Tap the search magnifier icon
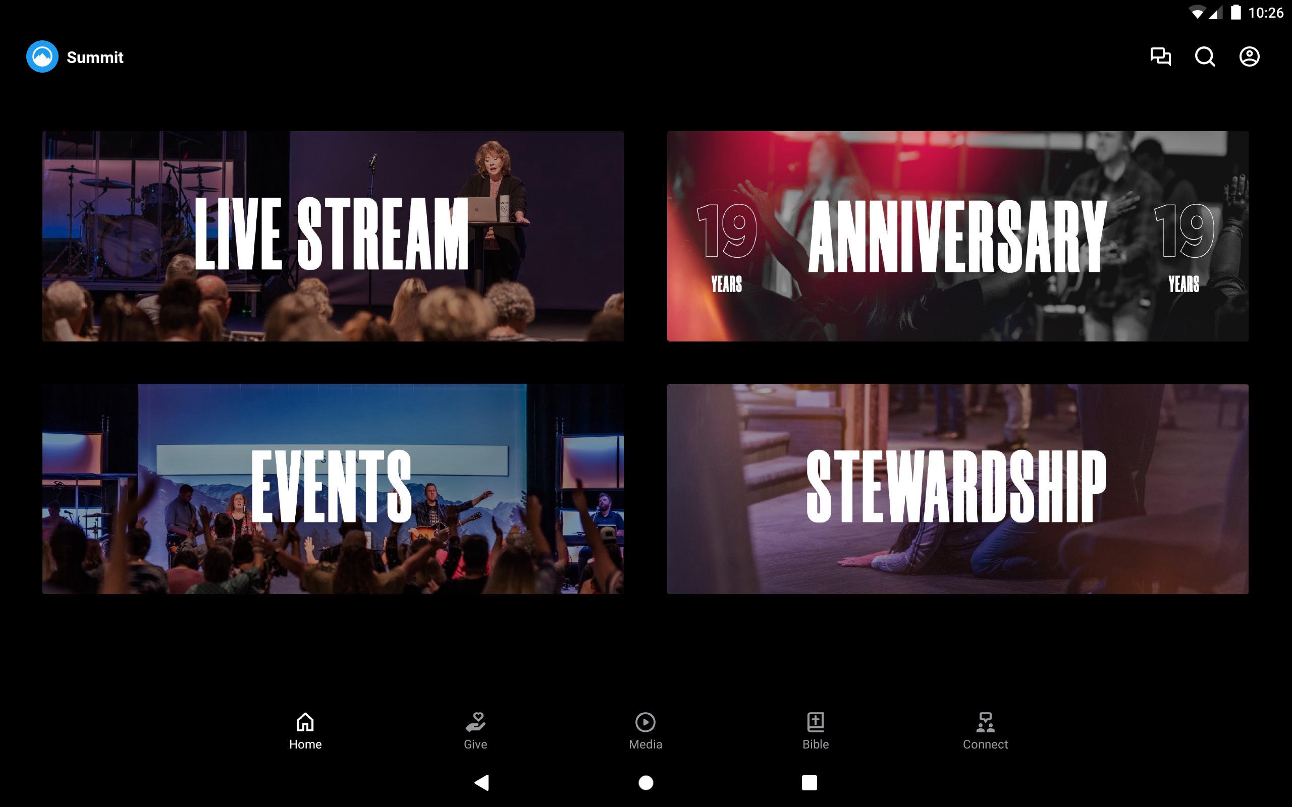Viewport: 1292px width, 807px height. 1205,56
